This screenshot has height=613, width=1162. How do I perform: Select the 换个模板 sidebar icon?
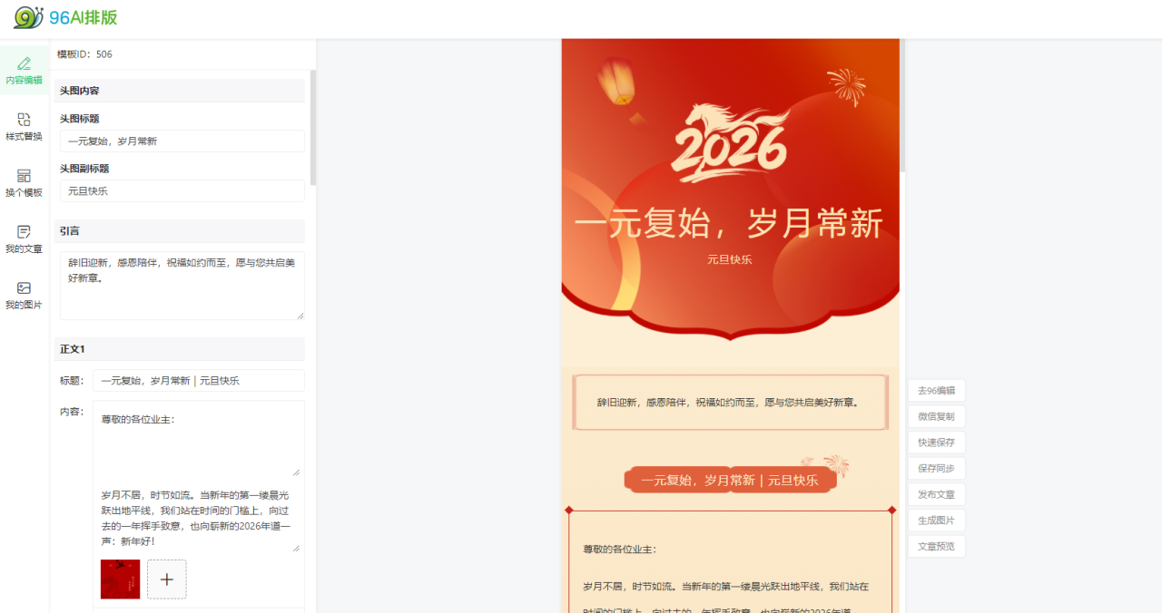(x=24, y=183)
